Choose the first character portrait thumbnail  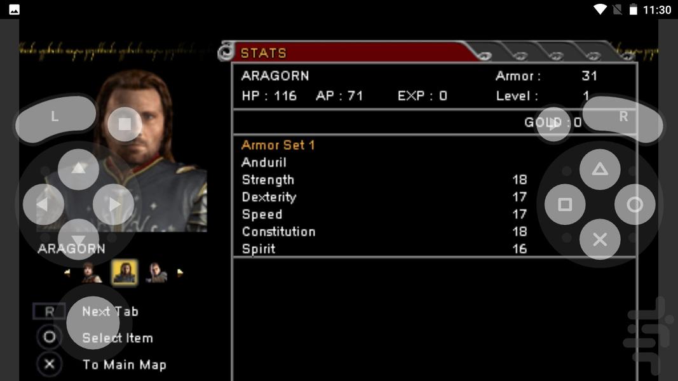click(x=91, y=273)
